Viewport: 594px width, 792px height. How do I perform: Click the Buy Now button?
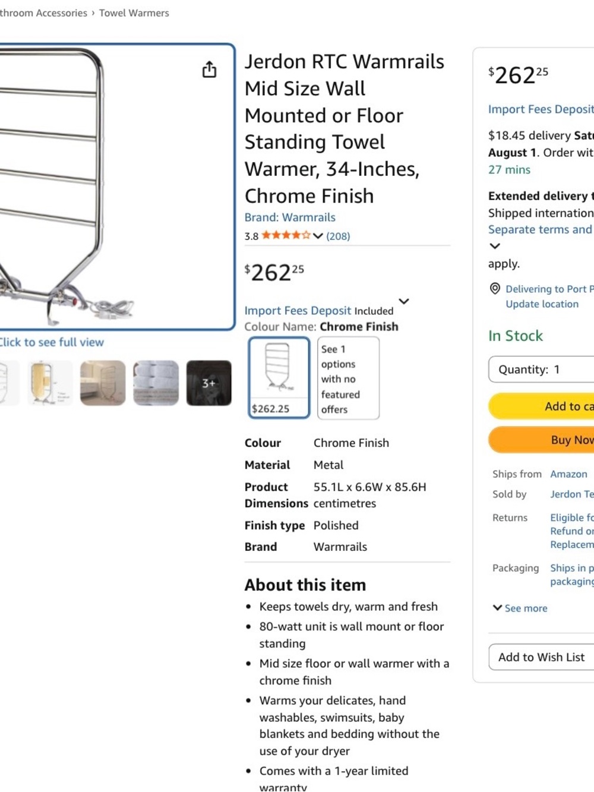coord(541,440)
